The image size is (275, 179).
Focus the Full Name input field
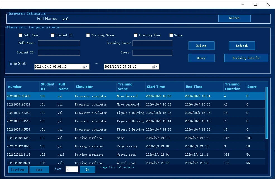[x=59, y=43]
